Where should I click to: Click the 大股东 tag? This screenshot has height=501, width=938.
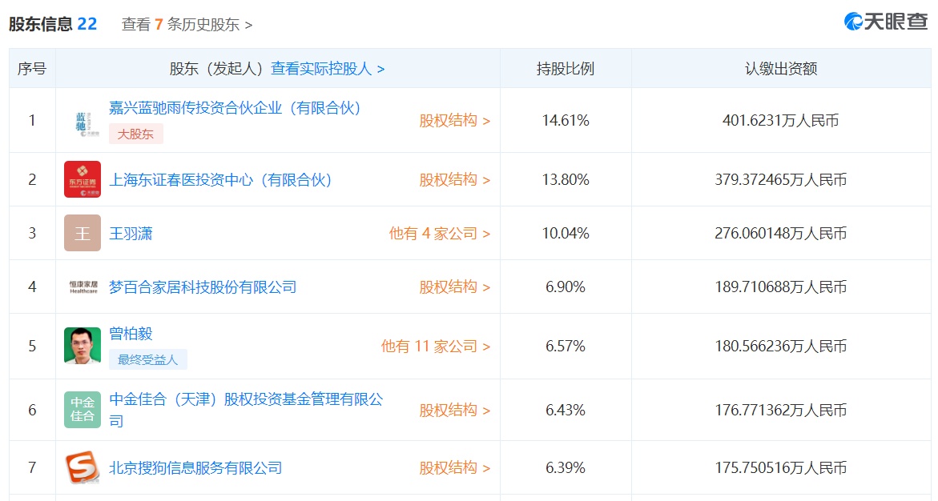click(135, 134)
